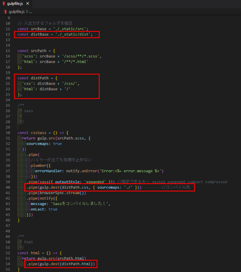
Task: Click the 'expanded' outputStyle string on line 39
Action: [95, 182]
